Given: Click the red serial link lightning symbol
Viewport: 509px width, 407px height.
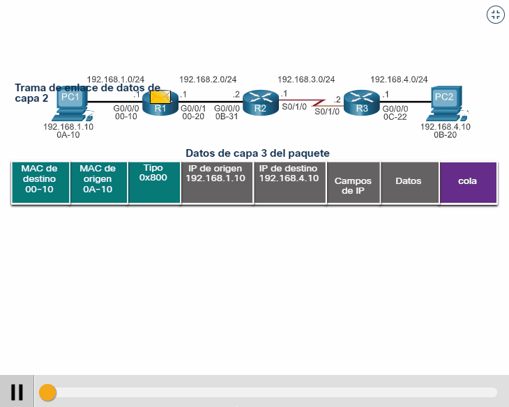Looking at the screenshot, I should [321, 103].
